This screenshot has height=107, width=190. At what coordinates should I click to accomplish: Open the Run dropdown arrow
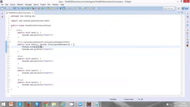pyautogui.click(x=30, y=8)
